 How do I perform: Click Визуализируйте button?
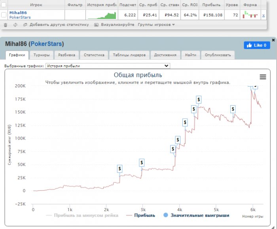point(118,25)
